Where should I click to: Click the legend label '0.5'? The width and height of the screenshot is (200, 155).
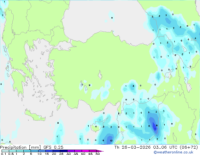coord(11,154)
